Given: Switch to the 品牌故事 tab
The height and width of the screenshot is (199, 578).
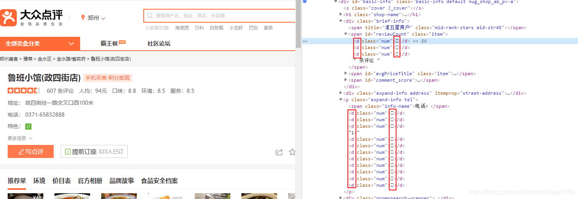Looking at the screenshot, I should (x=122, y=181).
